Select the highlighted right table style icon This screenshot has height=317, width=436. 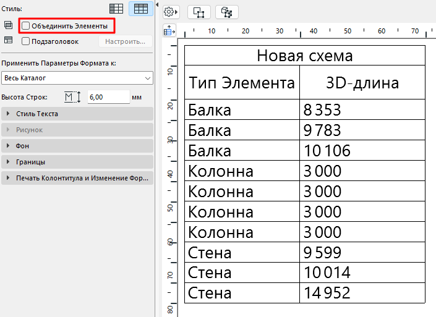tap(141, 9)
